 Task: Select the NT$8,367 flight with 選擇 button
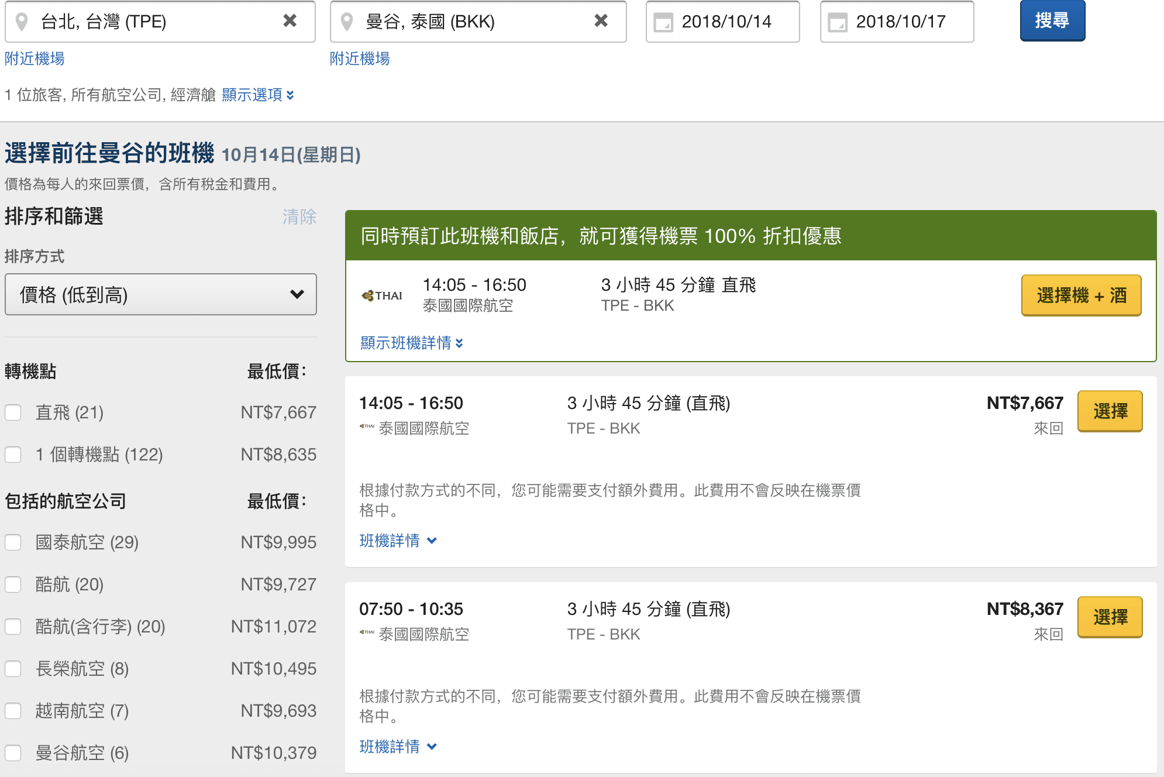(x=1110, y=617)
